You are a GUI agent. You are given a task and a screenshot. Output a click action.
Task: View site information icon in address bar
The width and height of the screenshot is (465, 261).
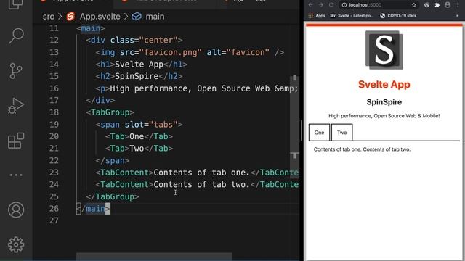pyautogui.click(x=344, y=5)
